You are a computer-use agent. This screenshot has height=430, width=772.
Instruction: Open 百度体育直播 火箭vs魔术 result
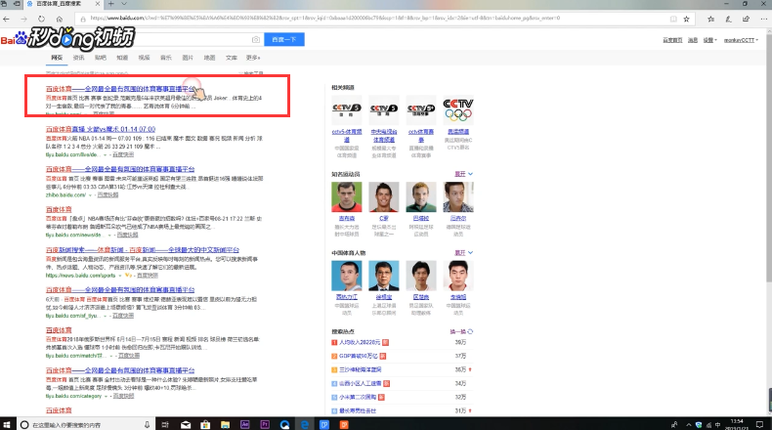[x=101, y=129]
